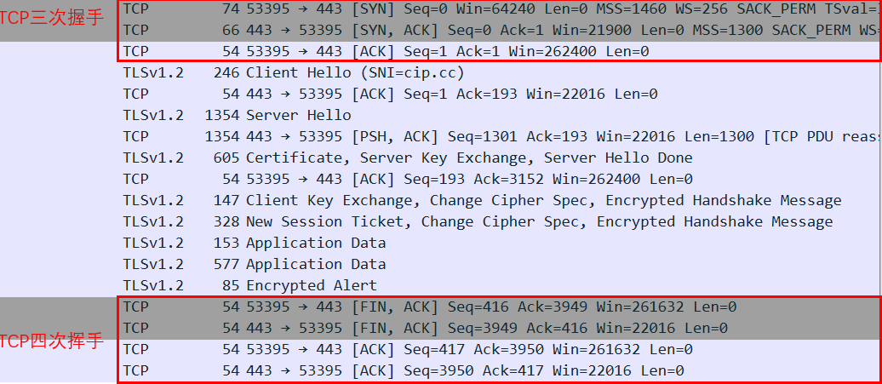Viewport: 882px width, 384px height.
Task: Click the red TCP四次挥手 annotation label
Action: (51, 342)
